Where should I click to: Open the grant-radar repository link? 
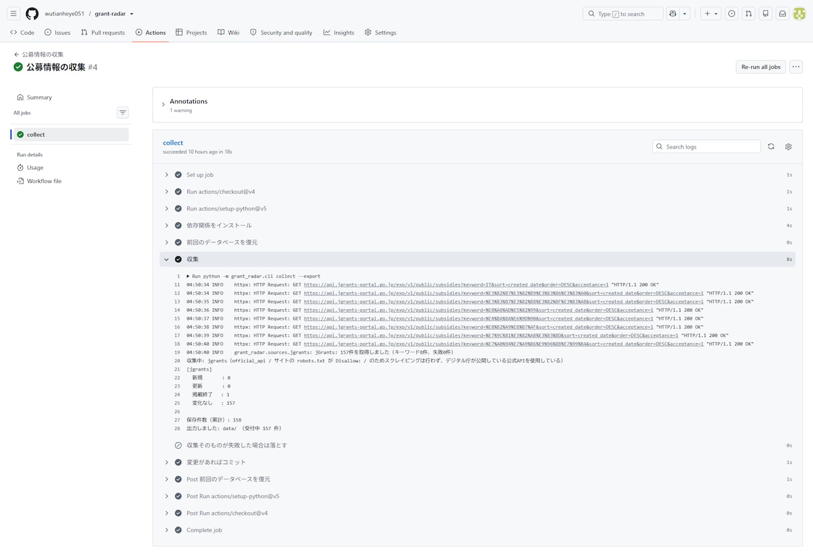[110, 13]
